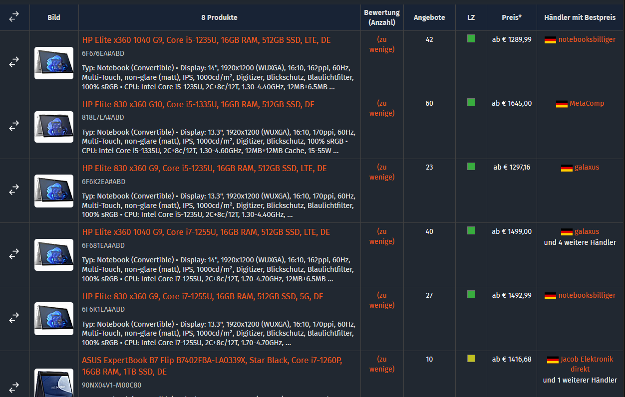Click yellow availability square for ASUS ExpertBook row
The image size is (625, 397).
(x=471, y=358)
